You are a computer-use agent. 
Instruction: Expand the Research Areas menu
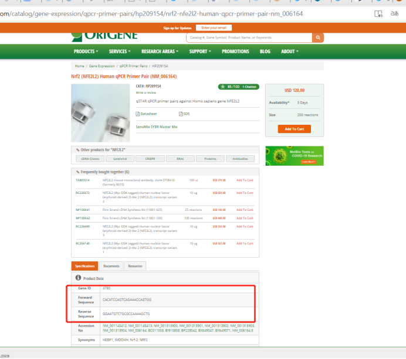[160, 52]
